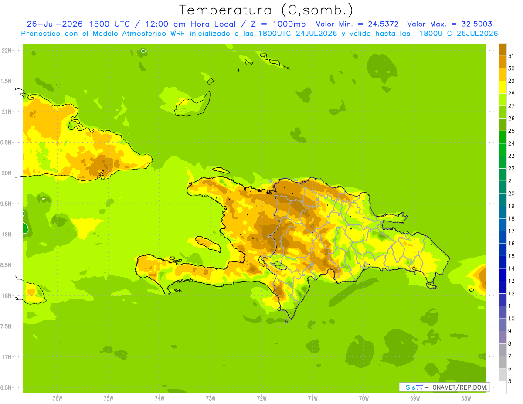The width and height of the screenshot is (523, 404).
Task: Select the "74W" longitude axis label
Action: coord(159,398)
